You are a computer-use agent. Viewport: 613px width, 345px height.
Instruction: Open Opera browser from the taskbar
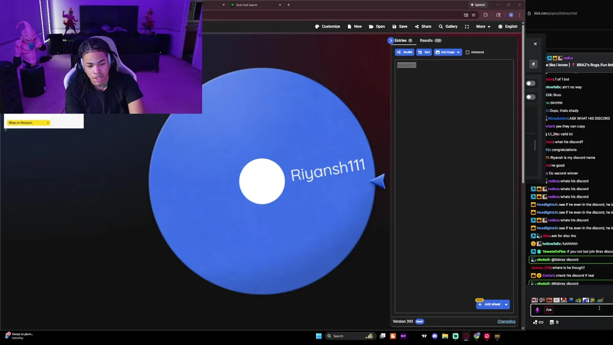(466, 336)
